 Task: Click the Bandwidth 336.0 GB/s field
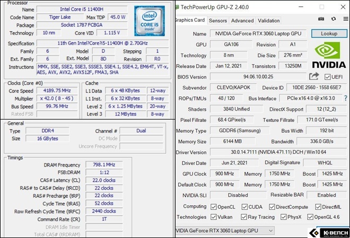pyautogui.click(x=321, y=141)
